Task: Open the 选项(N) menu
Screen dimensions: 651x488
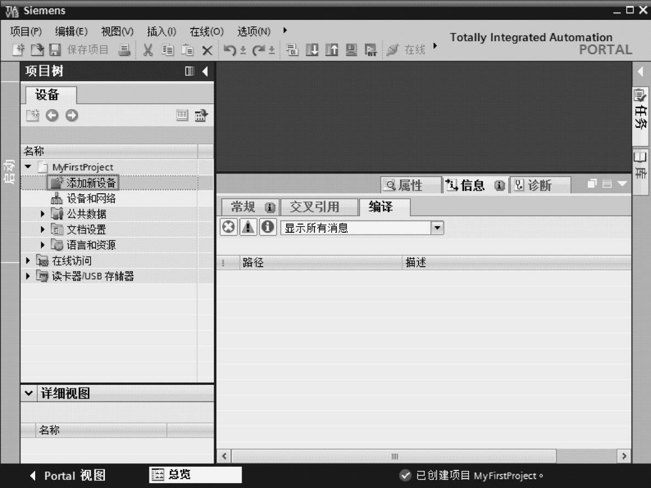Action: (x=254, y=31)
